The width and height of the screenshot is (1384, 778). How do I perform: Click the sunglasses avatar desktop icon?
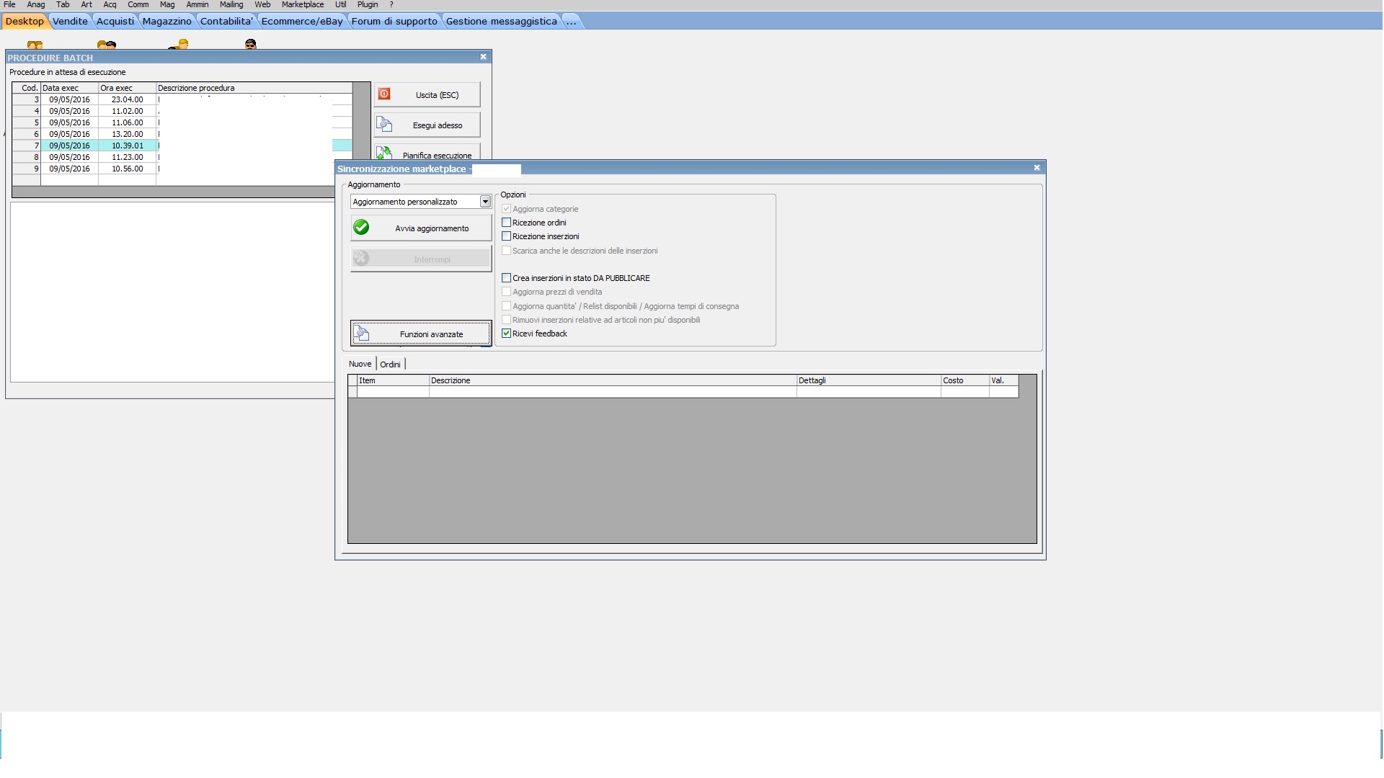coord(250,45)
